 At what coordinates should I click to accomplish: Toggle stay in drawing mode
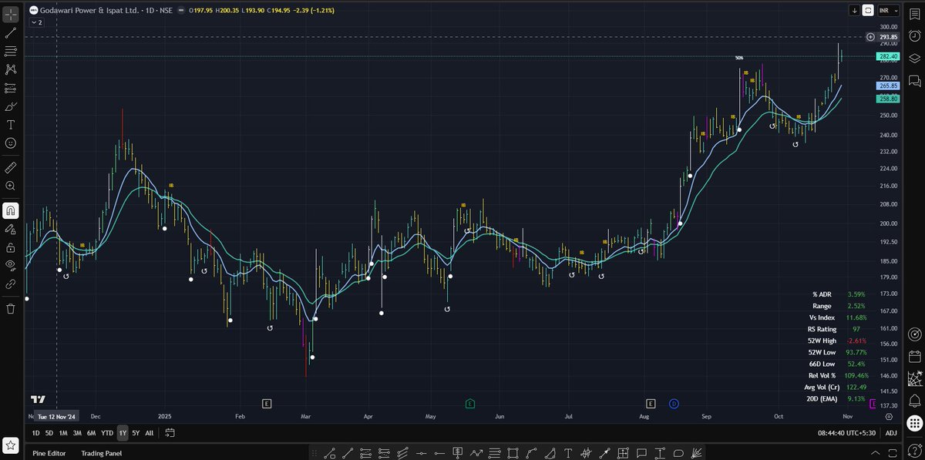click(x=11, y=229)
